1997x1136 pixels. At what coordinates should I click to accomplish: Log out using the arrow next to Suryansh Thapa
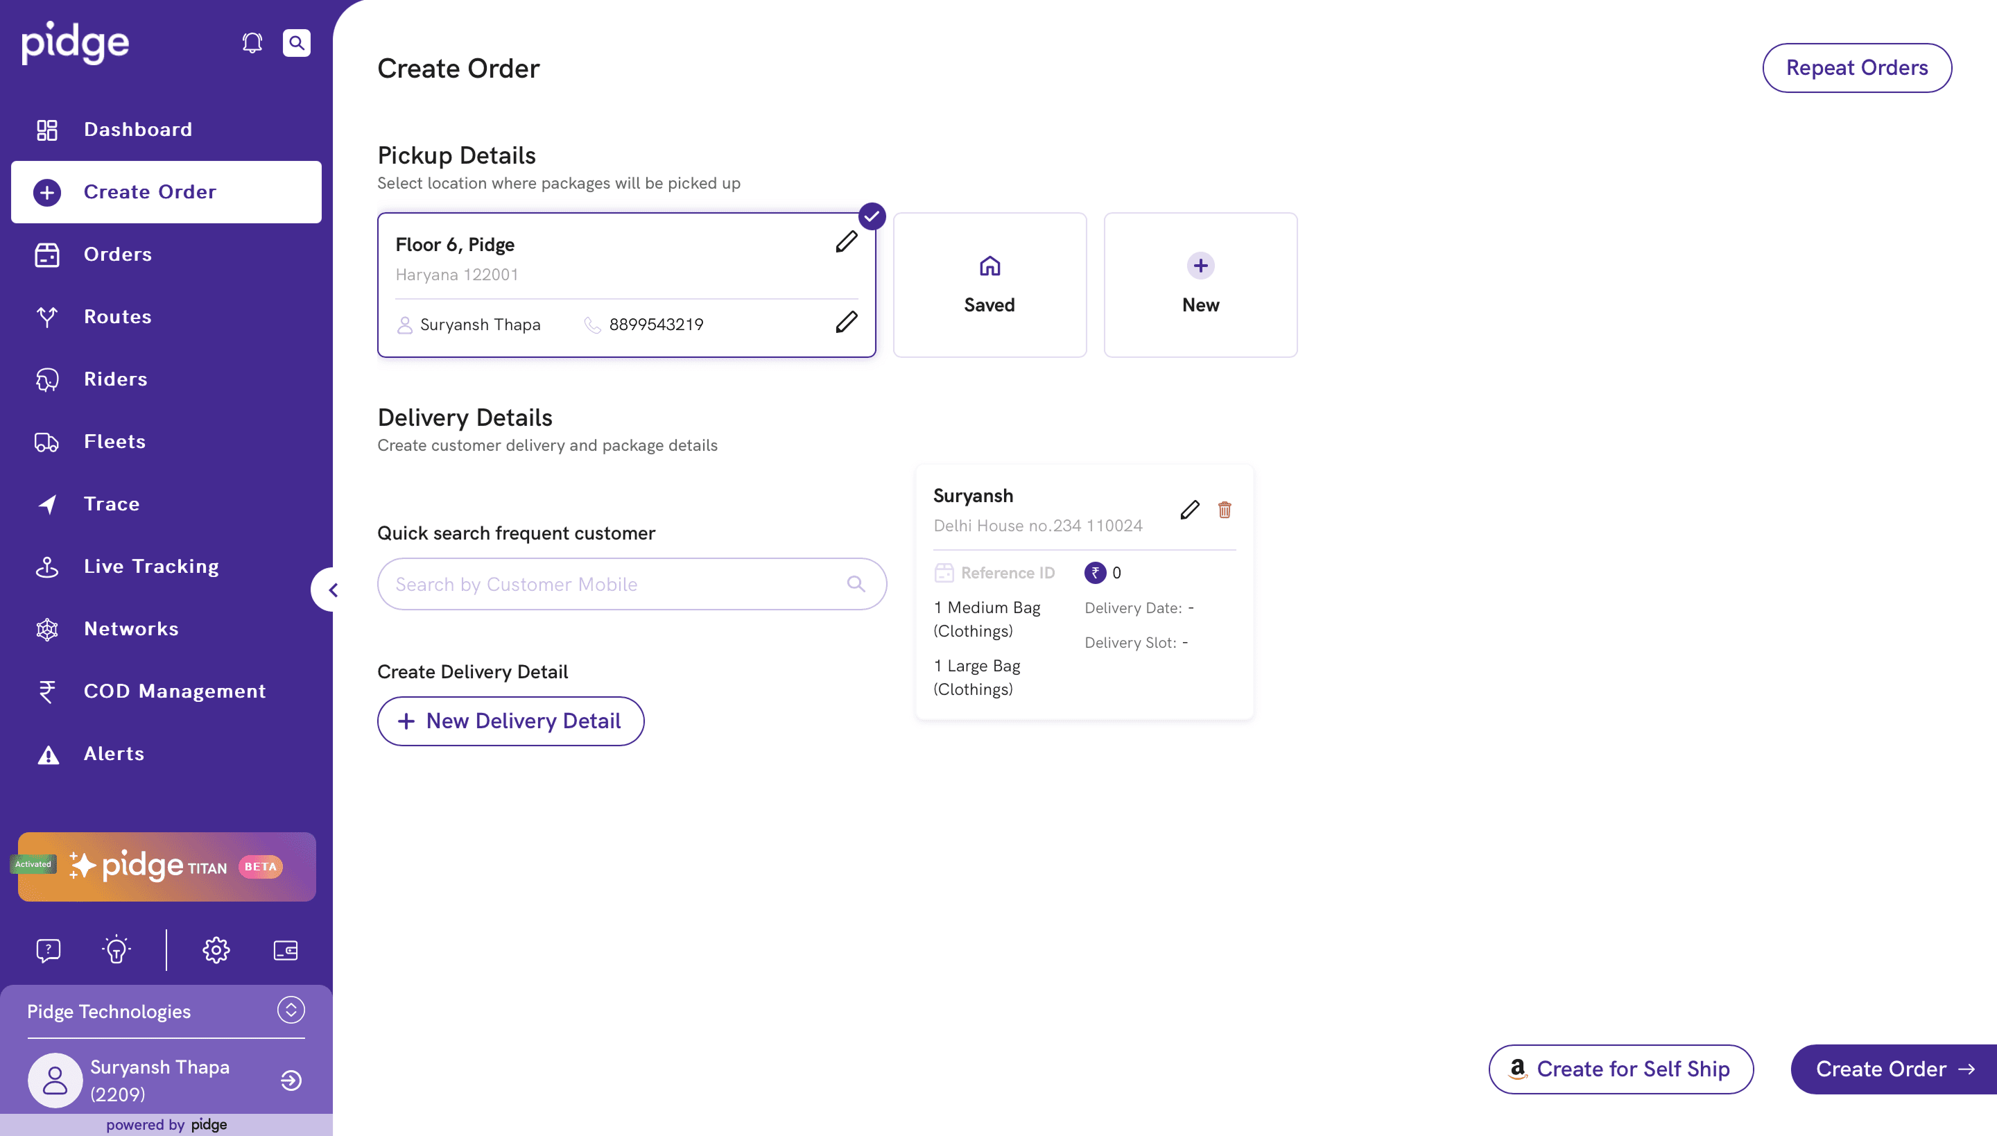click(x=291, y=1080)
